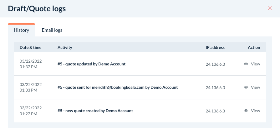Click the Activity column header
280x133 pixels.
65,47
